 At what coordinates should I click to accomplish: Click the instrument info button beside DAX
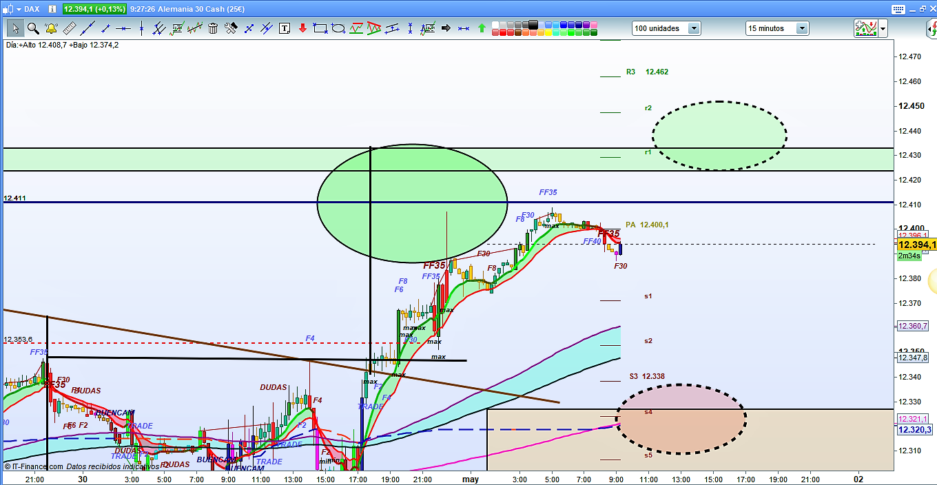pyautogui.click(x=51, y=9)
